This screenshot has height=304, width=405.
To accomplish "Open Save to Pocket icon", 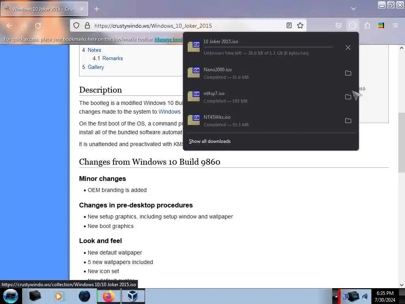I will tap(339, 25).
